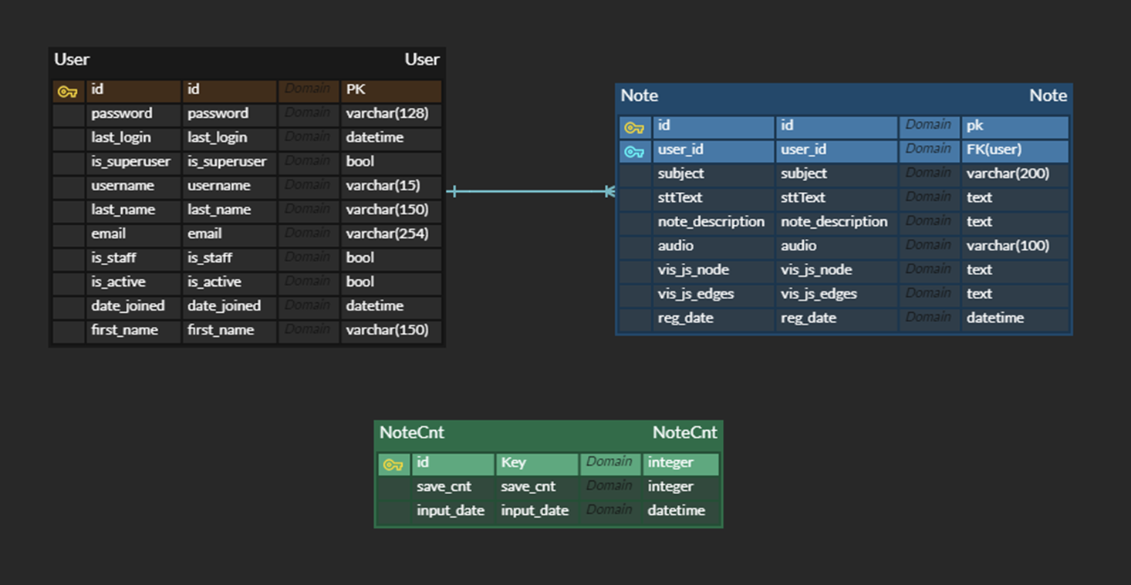Select the varchar(100) type cell

click(x=1015, y=247)
